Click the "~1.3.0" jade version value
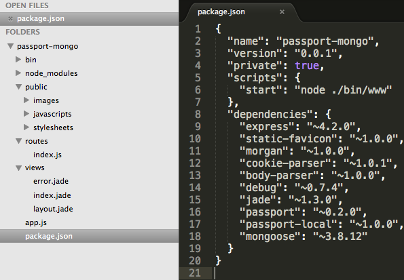 (313, 200)
